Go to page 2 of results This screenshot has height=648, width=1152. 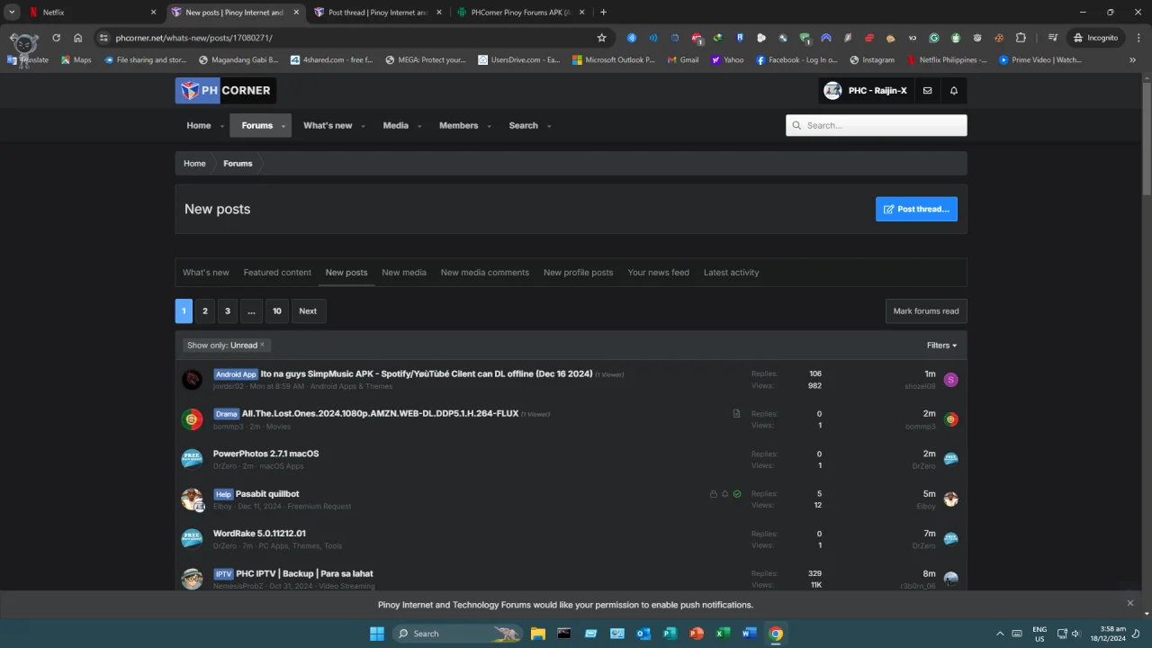pyautogui.click(x=205, y=311)
